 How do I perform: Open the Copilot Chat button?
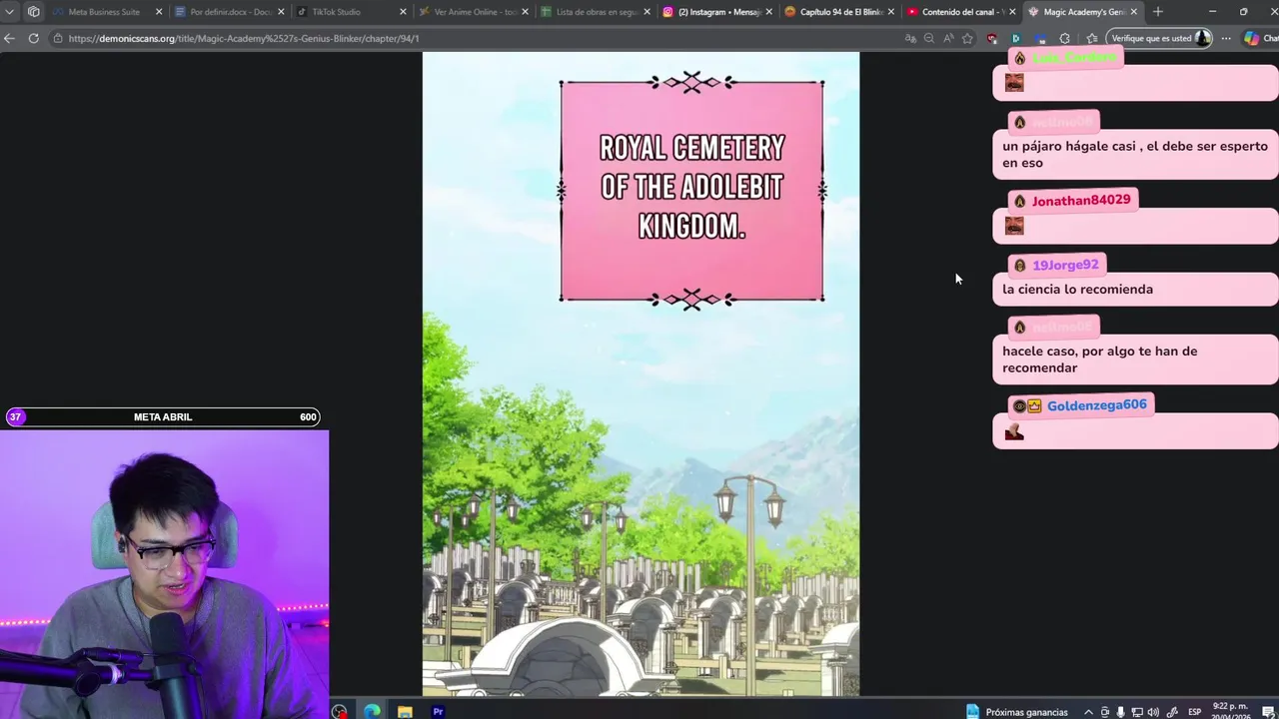[1260, 38]
